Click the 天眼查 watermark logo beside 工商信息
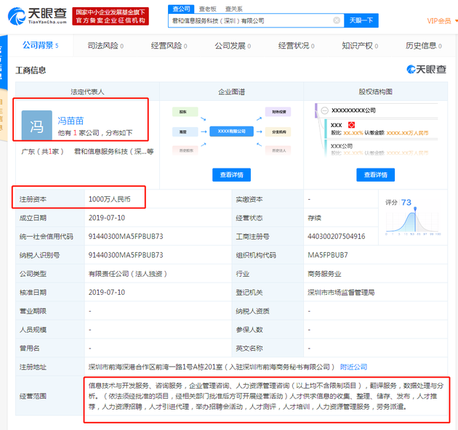458x430 pixels. tap(426, 70)
